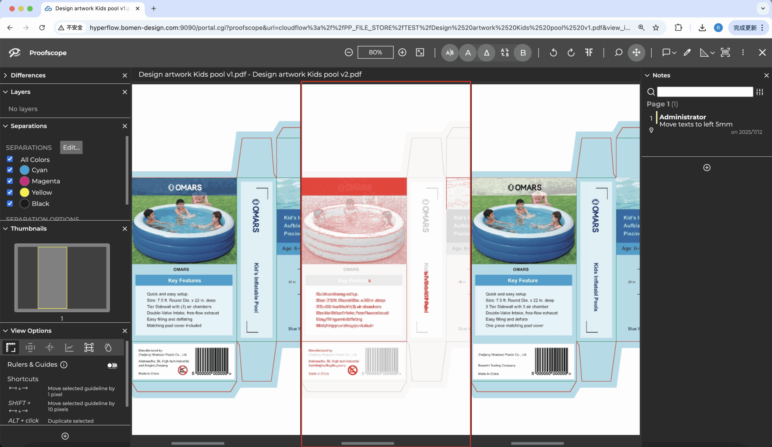Click the Edit... separations button
The width and height of the screenshot is (772, 447).
71,148
